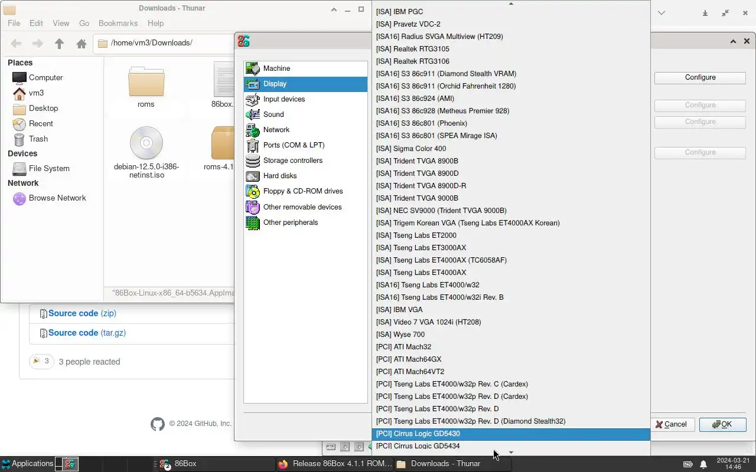Open Thunar Go menu
Screen dimensions: 756x472
pos(84,23)
